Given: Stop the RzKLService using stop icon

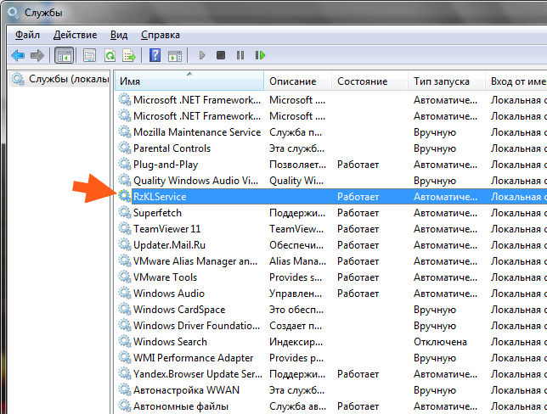Looking at the screenshot, I should click(x=221, y=55).
